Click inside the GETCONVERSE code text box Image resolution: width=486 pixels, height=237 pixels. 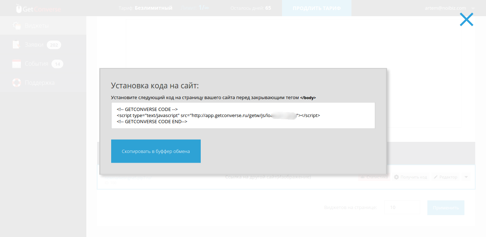243,115
